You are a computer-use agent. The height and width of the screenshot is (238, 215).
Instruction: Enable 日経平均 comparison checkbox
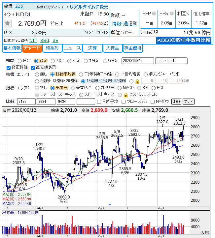click(99, 102)
